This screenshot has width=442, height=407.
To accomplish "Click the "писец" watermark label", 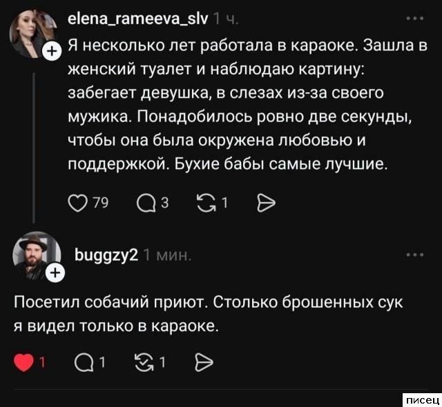I will [421, 399].
